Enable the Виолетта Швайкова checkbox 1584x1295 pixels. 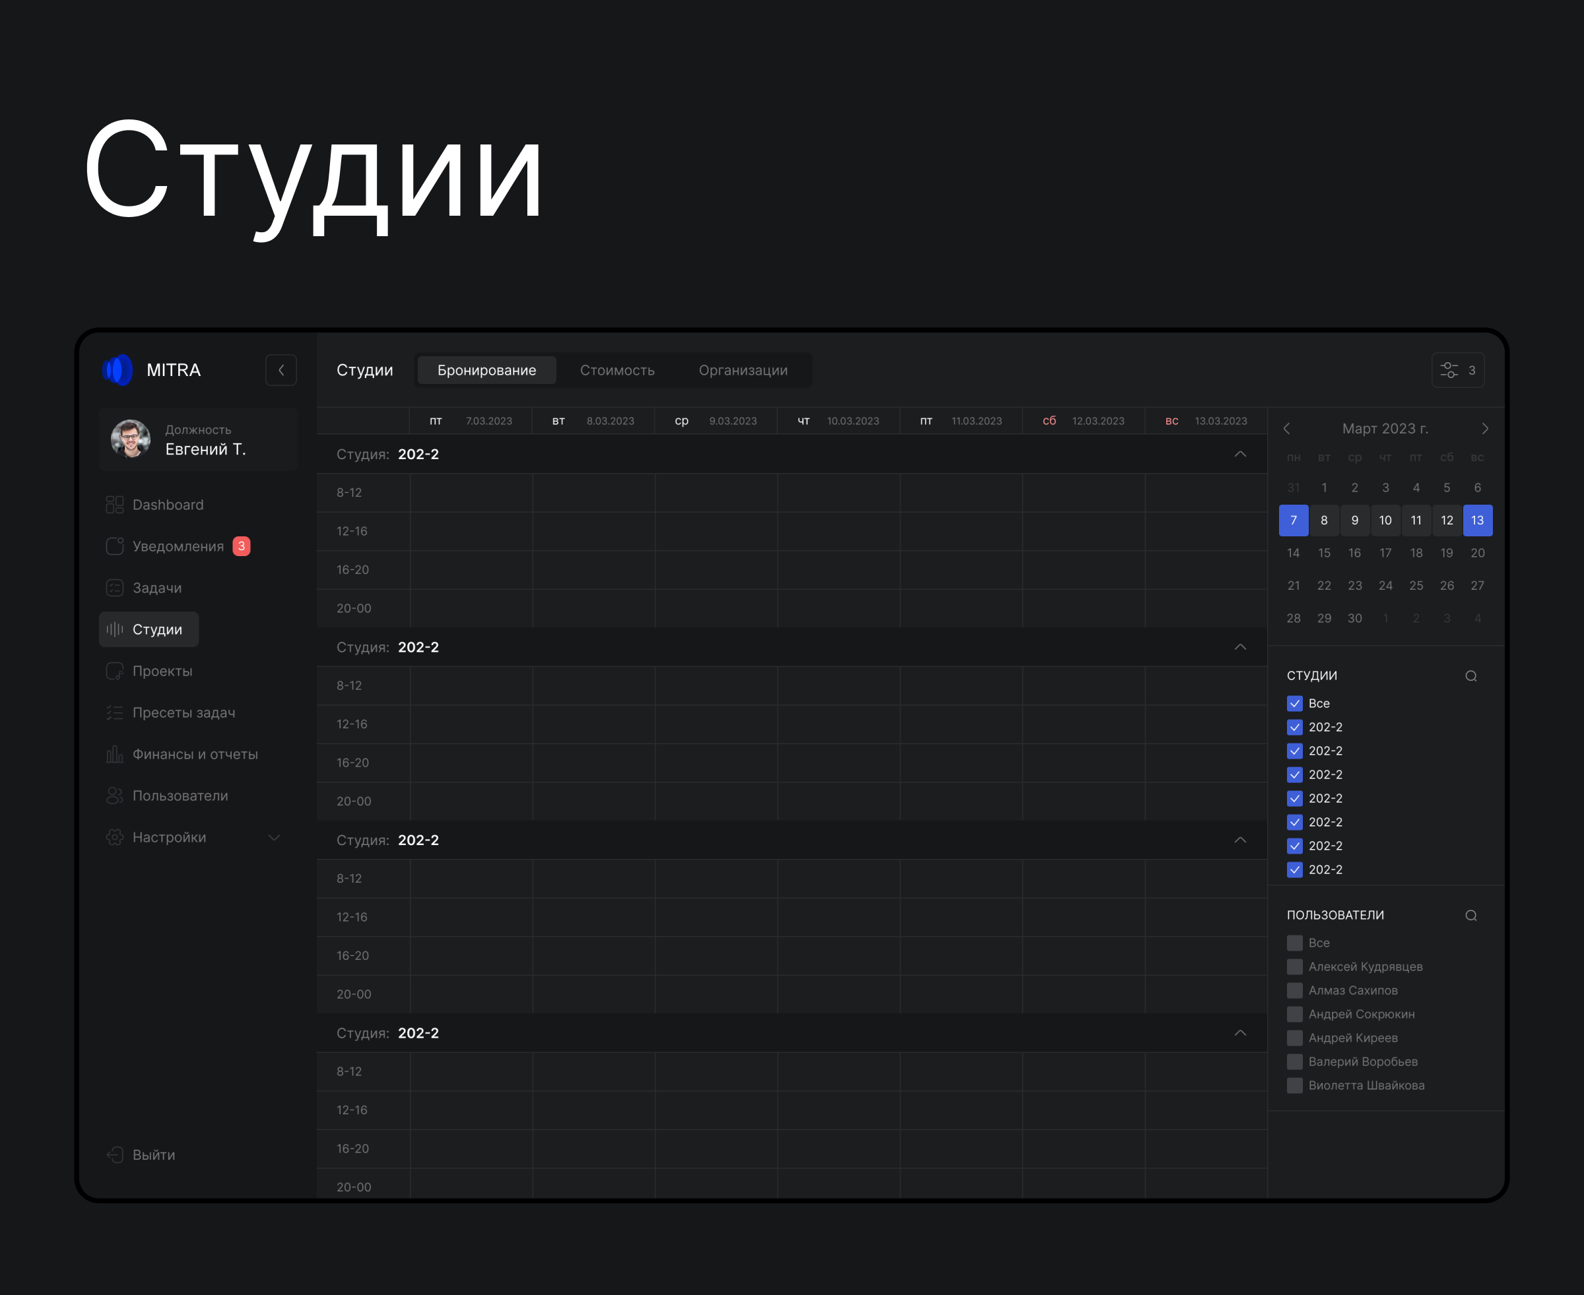point(1294,1085)
